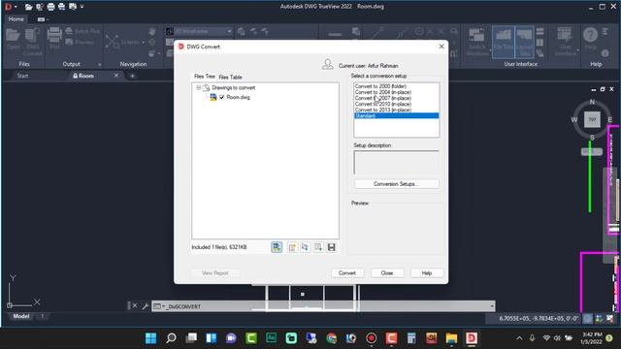Click status bar coordinates readout
The width and height of the screenshot is (621, 349).
coord(539,319)
